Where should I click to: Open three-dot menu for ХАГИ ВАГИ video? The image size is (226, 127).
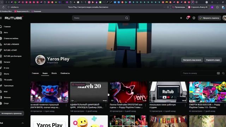(66, 105)
